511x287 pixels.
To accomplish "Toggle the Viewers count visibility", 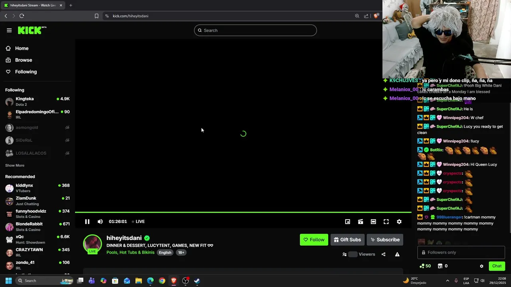I will (x=353, y=254).
